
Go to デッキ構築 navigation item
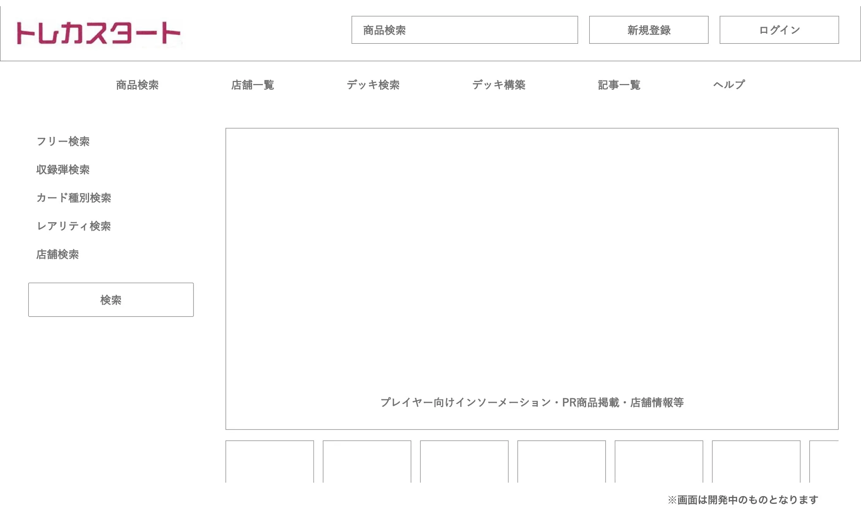[499, 85]
